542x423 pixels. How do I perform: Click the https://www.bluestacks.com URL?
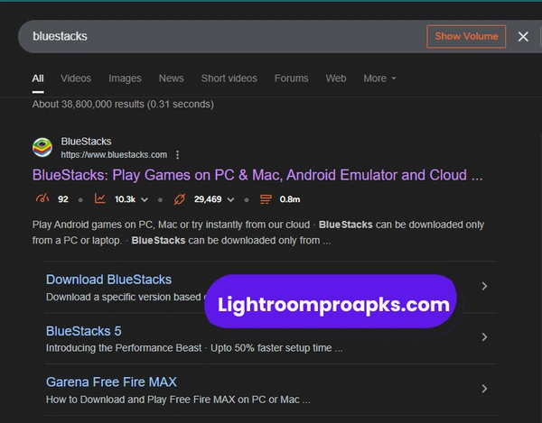point(114,154)
